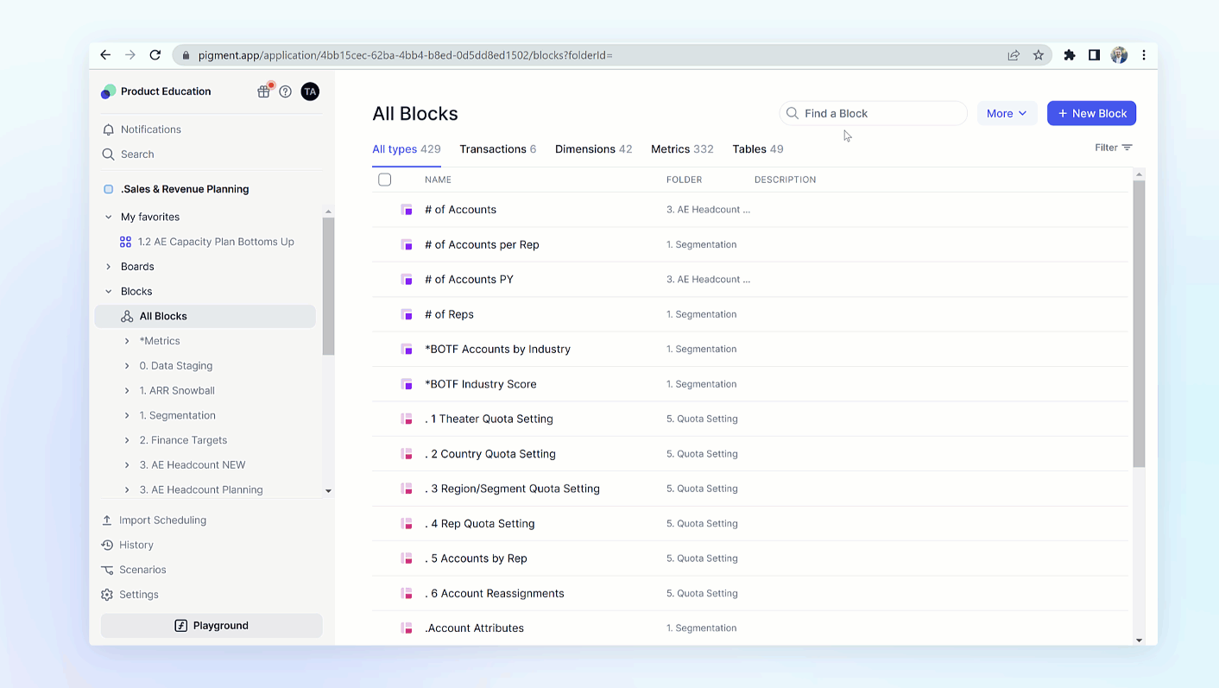Expand the 1. Segmentation folder chevron
This screenshot has height=688, width=1219.
pos(127,415)
